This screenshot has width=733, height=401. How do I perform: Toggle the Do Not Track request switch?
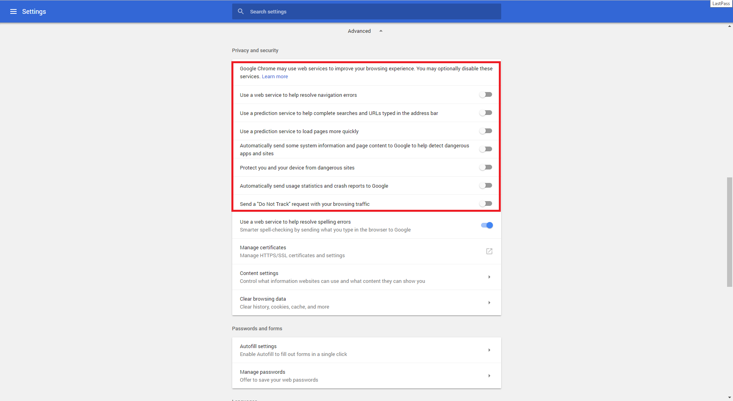click(486, 204)
